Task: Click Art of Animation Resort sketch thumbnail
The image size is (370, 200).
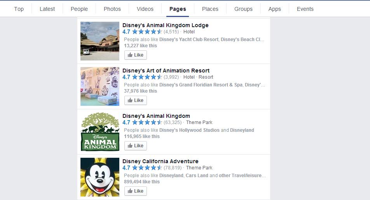Action: 100,86
